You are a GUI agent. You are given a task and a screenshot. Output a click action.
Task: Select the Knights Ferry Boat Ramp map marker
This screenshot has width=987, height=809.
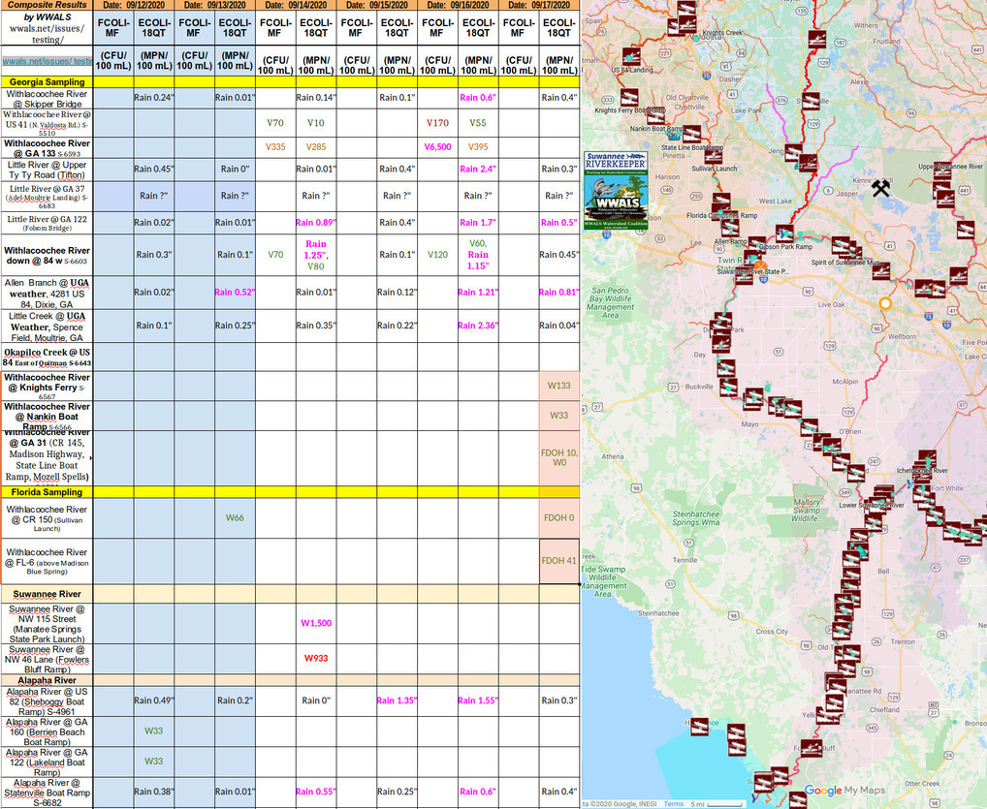(629, 98)
